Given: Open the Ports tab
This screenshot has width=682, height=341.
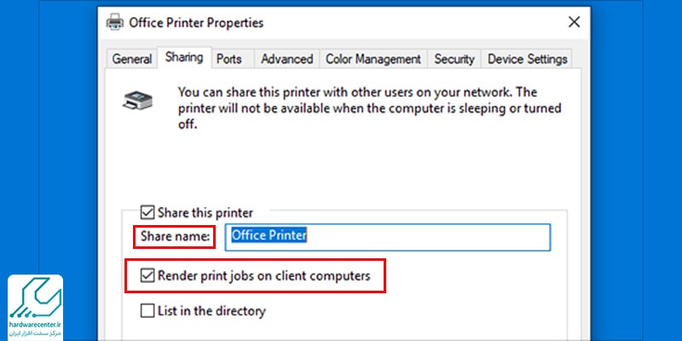Looking at the screenshot, I should 229,59.
